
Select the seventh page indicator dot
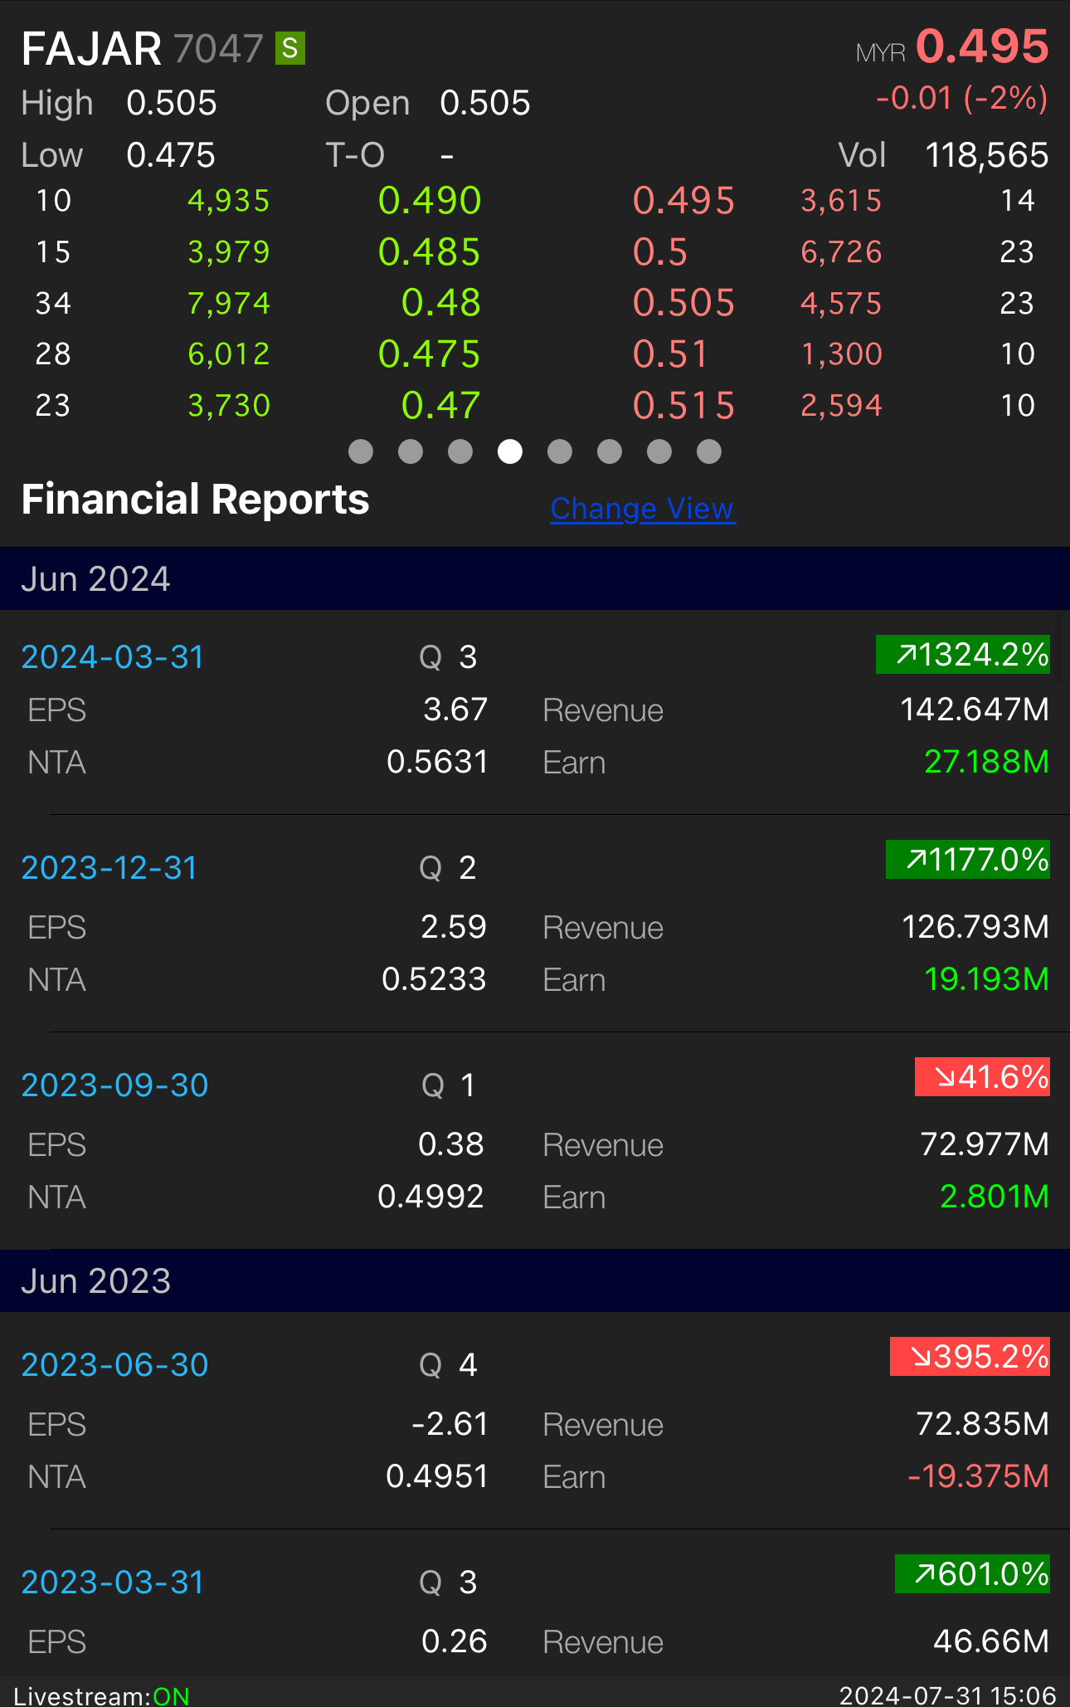[x=659, y=451]
